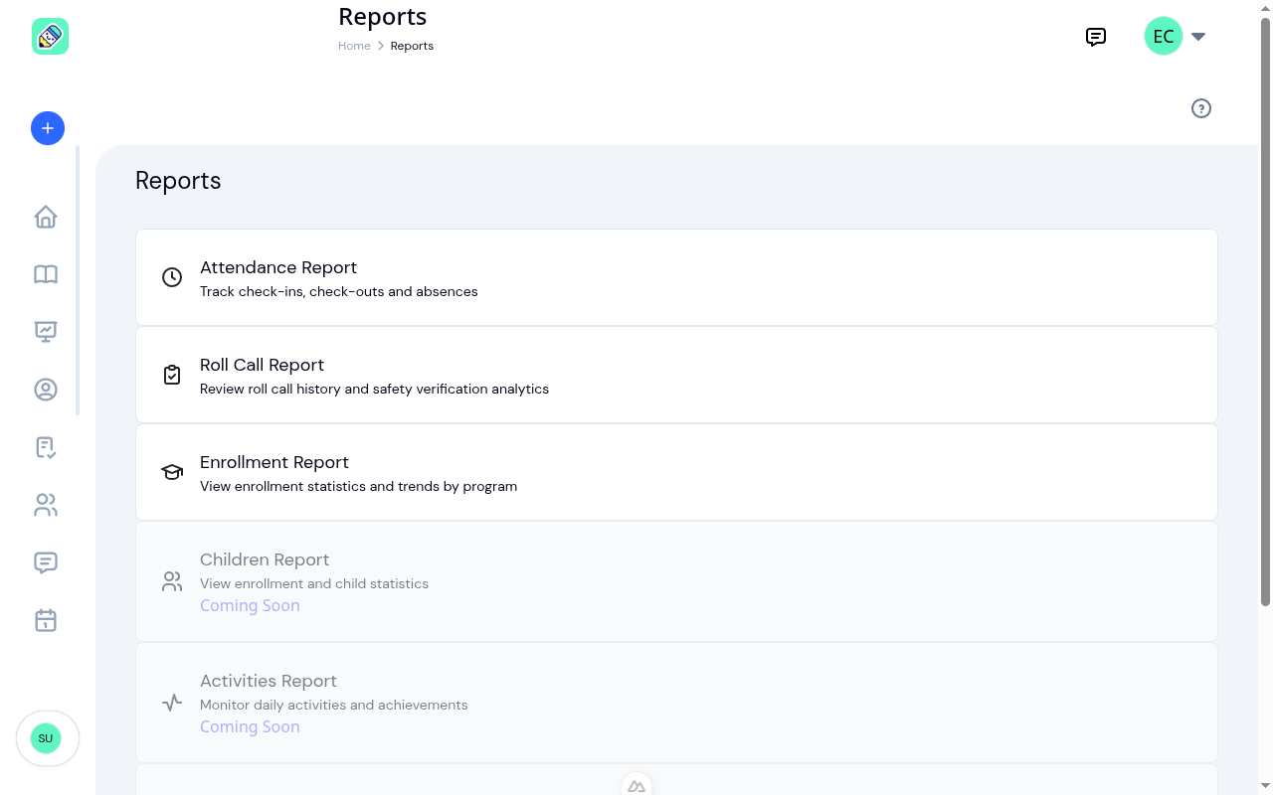Click the SU avatar in sidebar
This screenshot has width=1273, height=795.
click(46, 738)
